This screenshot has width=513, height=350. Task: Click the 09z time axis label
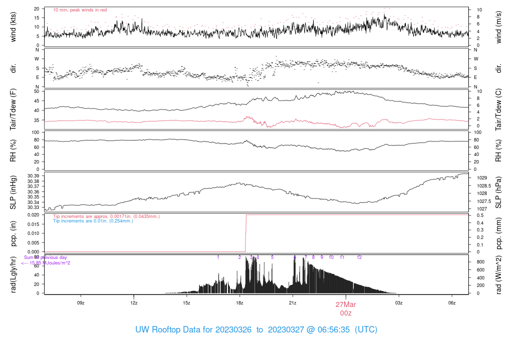click(81, 303)
